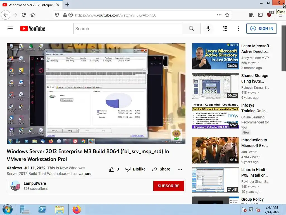Share this video
Screen dimensions: 286x215
161,169
